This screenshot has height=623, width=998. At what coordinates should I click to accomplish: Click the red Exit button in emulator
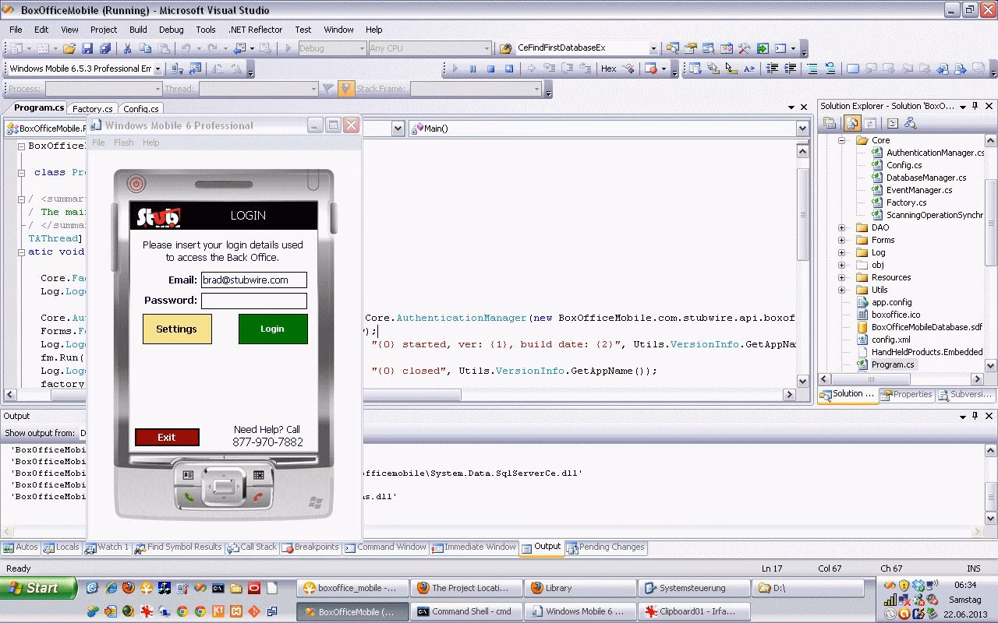(x=167, y=437)
